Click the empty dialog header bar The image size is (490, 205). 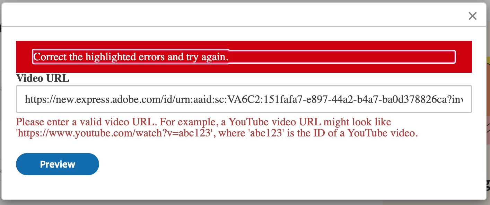[236, 15]
